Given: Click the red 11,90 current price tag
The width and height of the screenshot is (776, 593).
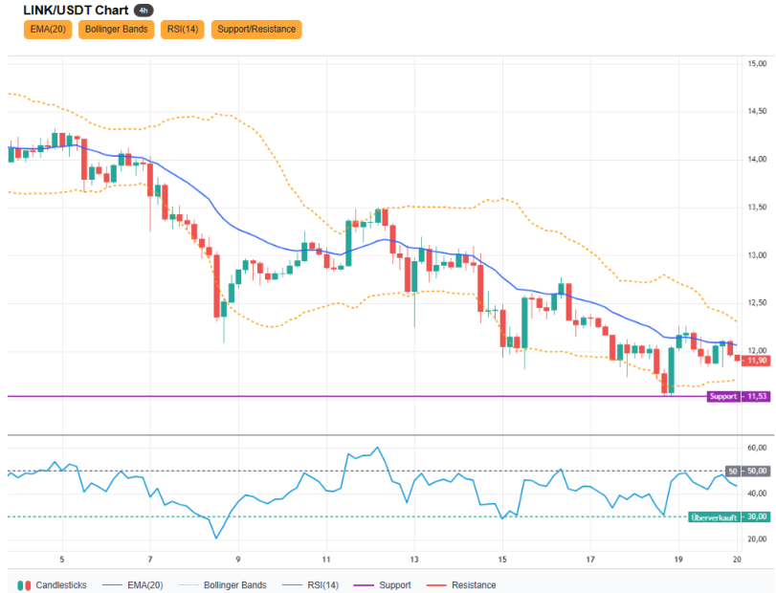Looking at the screenshot, I should [x=756, y=361].
